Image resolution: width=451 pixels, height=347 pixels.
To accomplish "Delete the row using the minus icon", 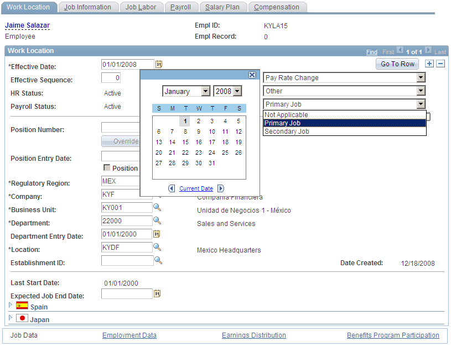I will [x=439, y=64].
